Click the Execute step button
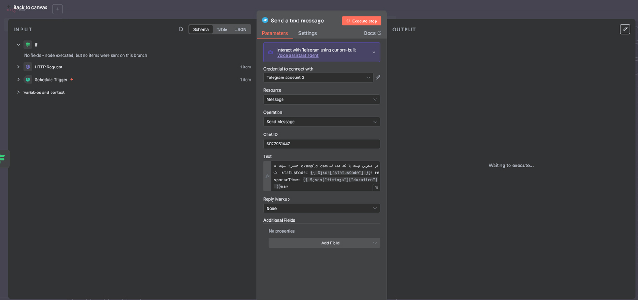The width and height of the screenshot is (638, 300). [361, 21]
